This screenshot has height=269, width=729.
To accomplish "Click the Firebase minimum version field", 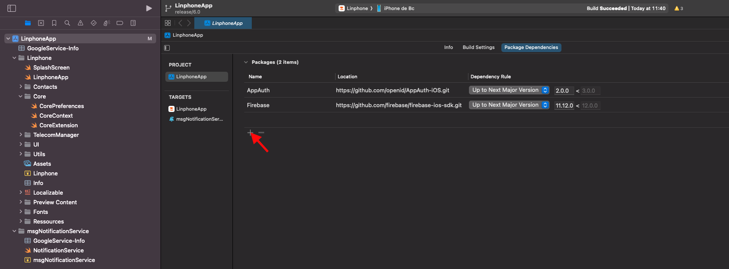I will 564,105.
